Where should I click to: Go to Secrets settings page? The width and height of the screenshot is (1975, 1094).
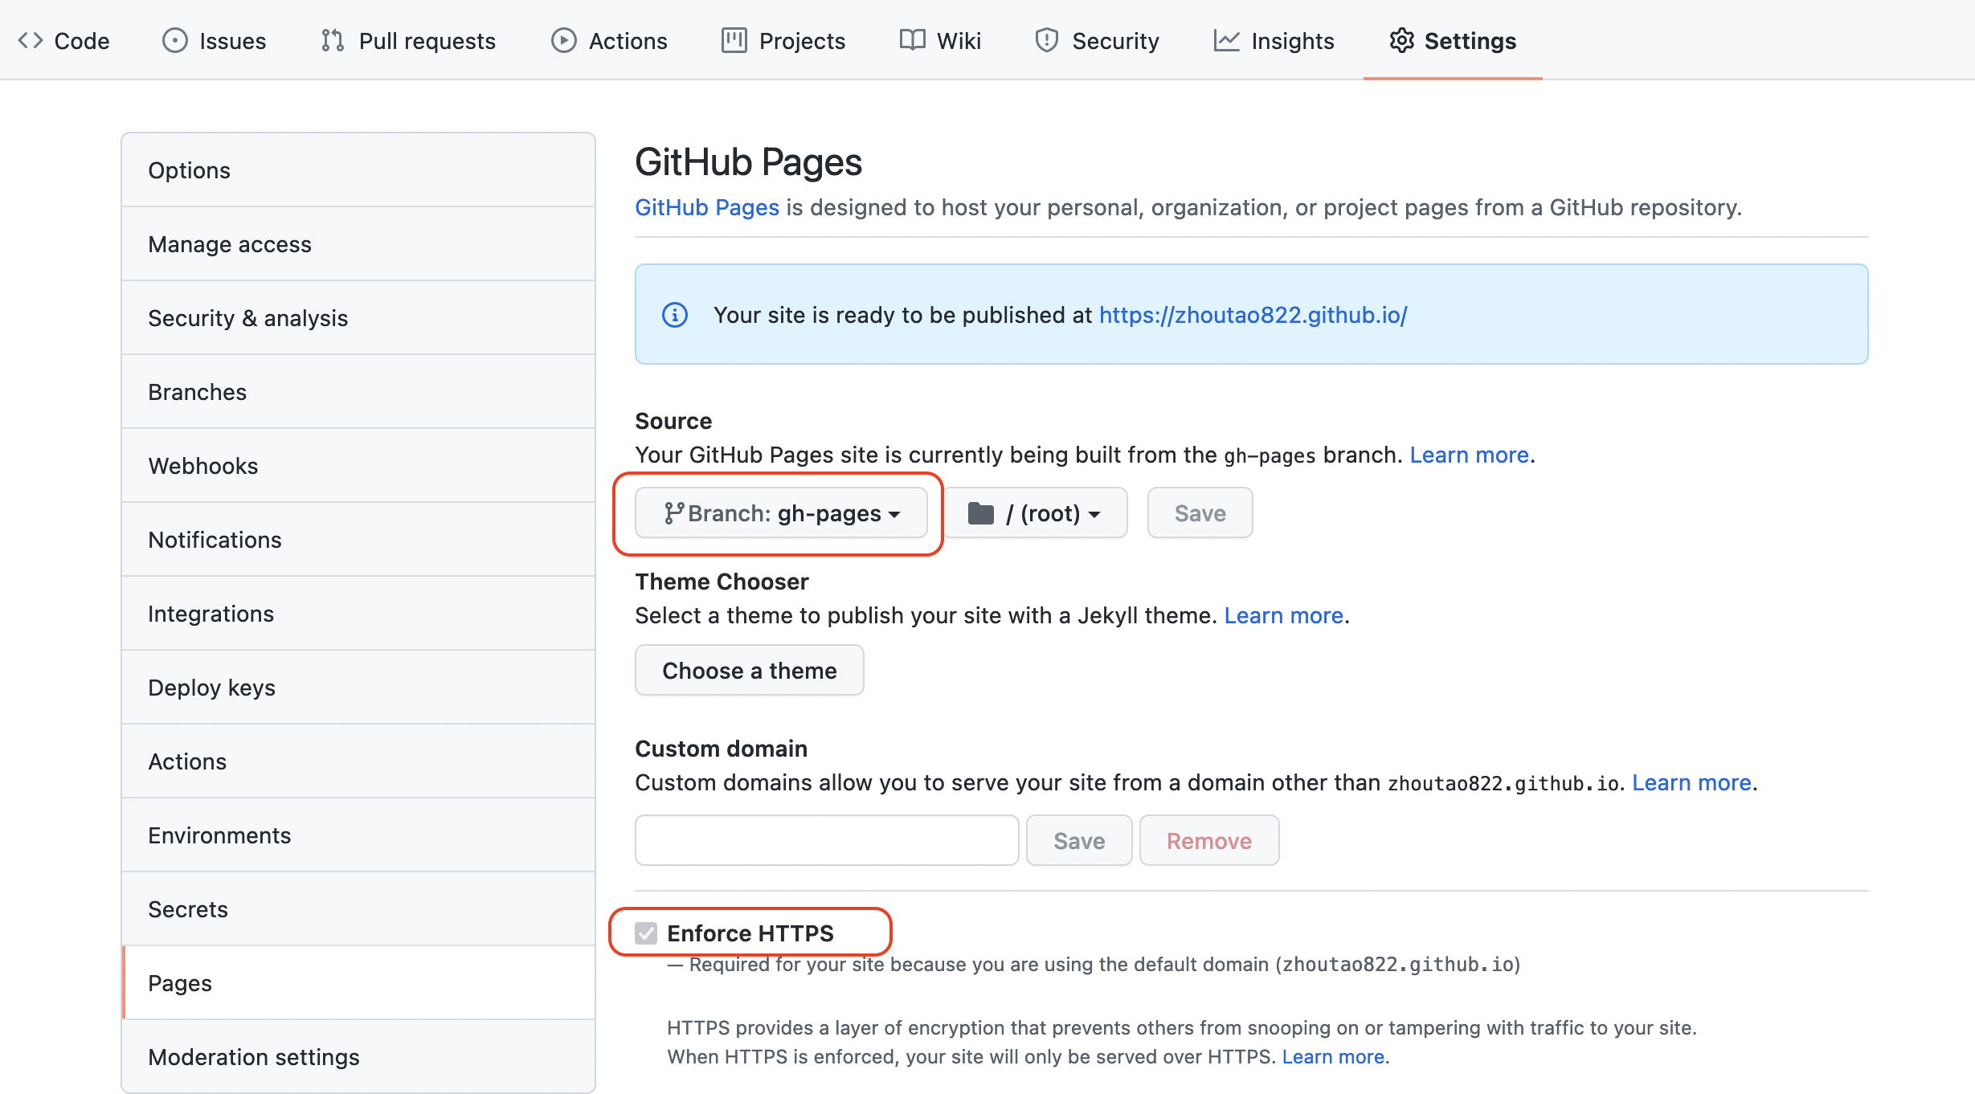pyautogui.click(x=188, y=909)
